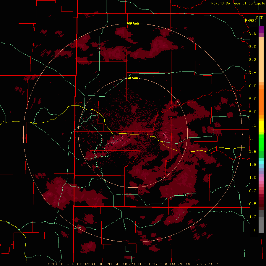Click the cyan segment of color bar
The image size is (266, 266).
(x=261, y=163)
